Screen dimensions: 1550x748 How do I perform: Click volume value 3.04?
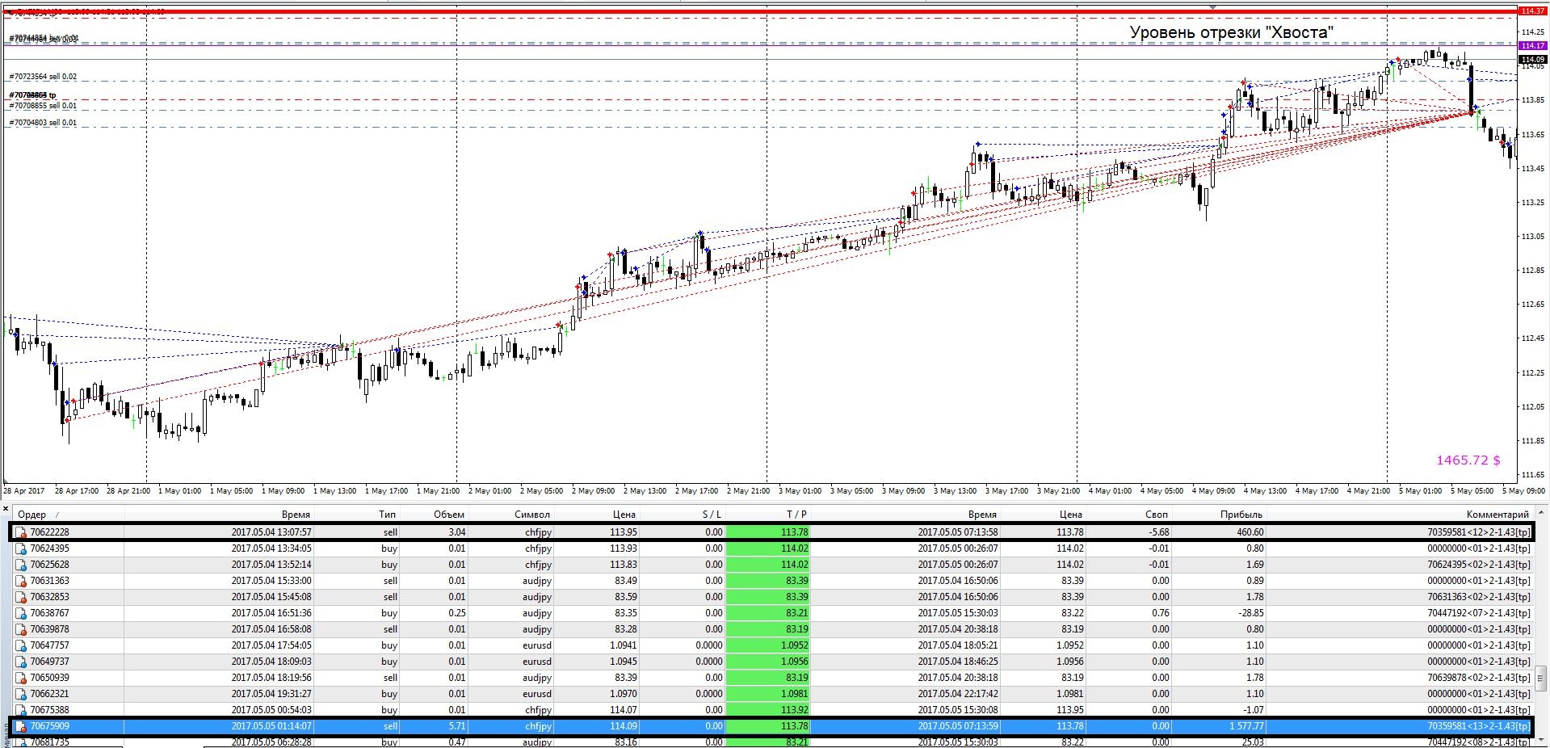456,532
